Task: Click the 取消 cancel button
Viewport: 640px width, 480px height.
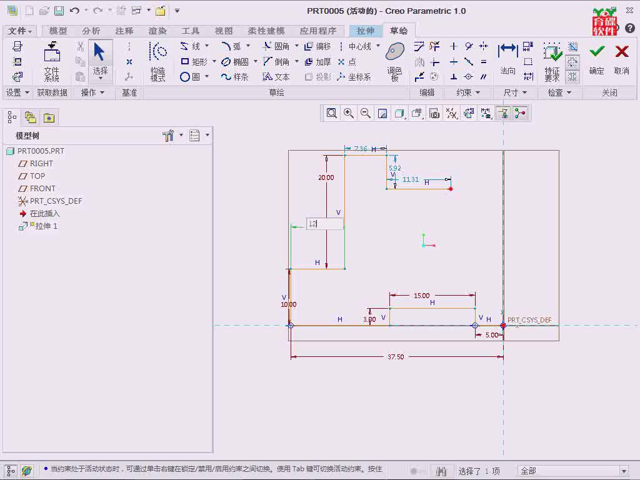Action: (x=622, y=59)
